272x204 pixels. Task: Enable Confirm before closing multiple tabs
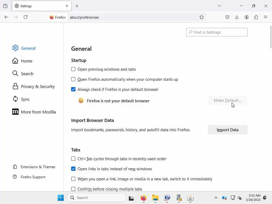[x=73, y=189]
